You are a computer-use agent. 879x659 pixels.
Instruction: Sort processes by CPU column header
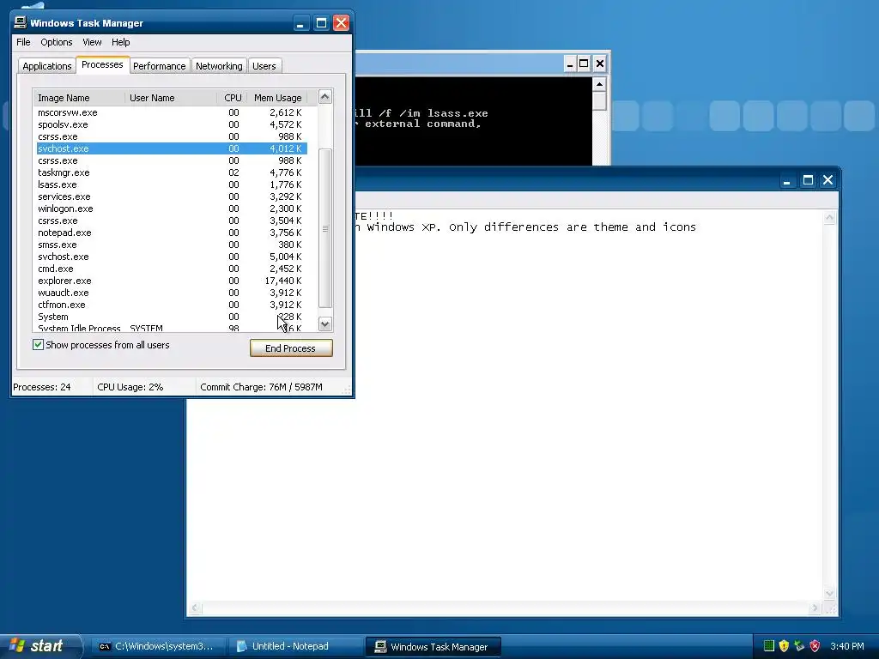point(232,98)
